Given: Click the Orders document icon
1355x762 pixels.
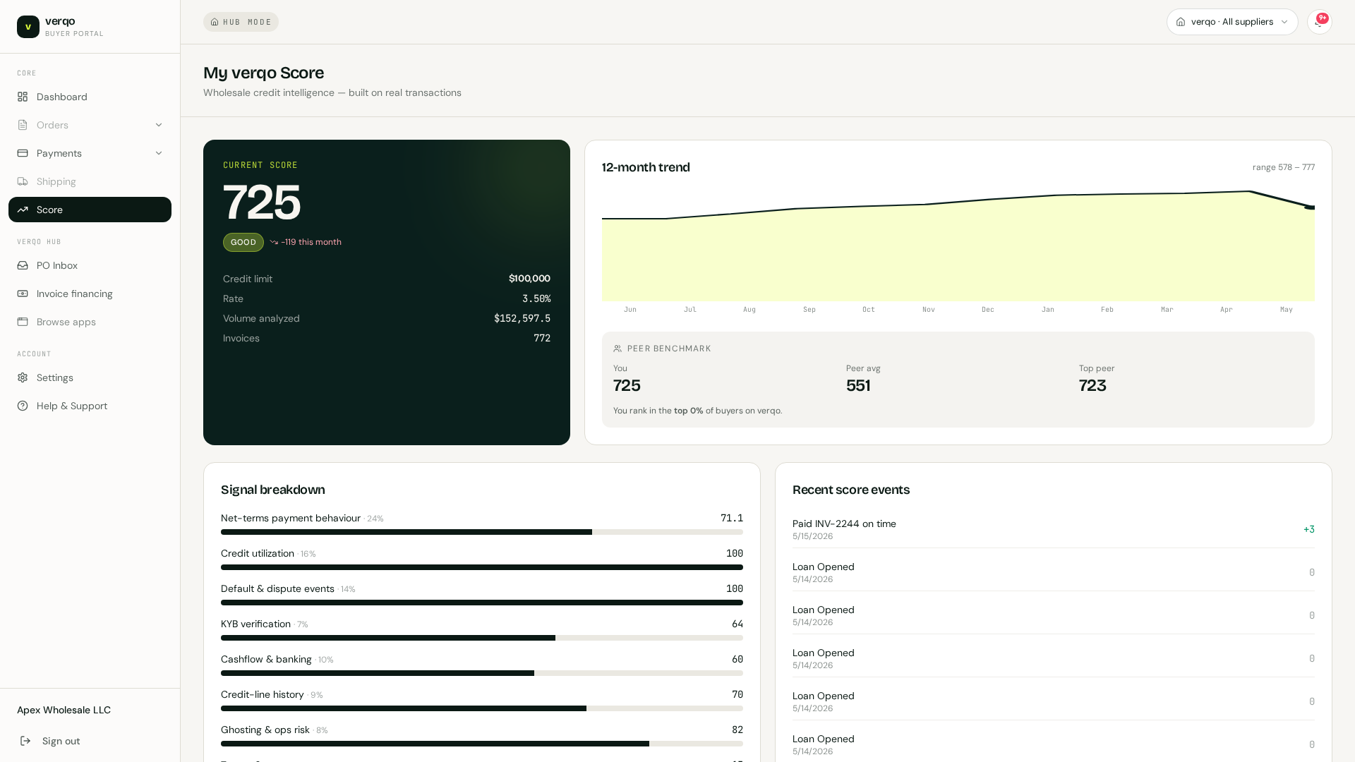Looking at the screenshot, I should 23,125.
